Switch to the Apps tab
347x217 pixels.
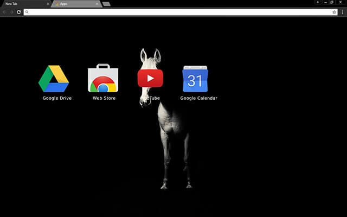76,4
